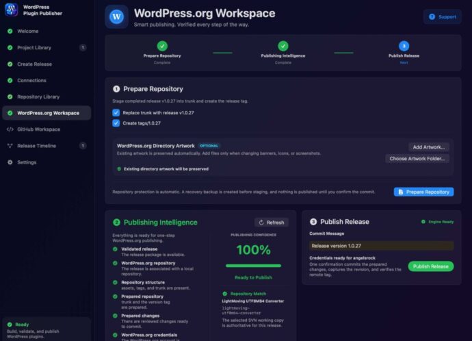The width and height of the screenshot is (472, 341).
Task: Click the green check icon beside Welcome
Action: coord(10,31)
